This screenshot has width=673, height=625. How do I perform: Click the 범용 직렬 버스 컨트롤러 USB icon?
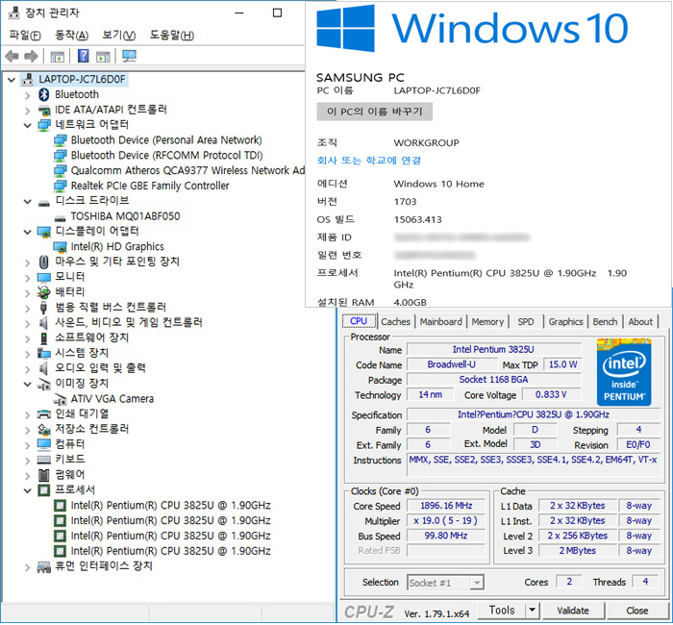tap(43, 308)
